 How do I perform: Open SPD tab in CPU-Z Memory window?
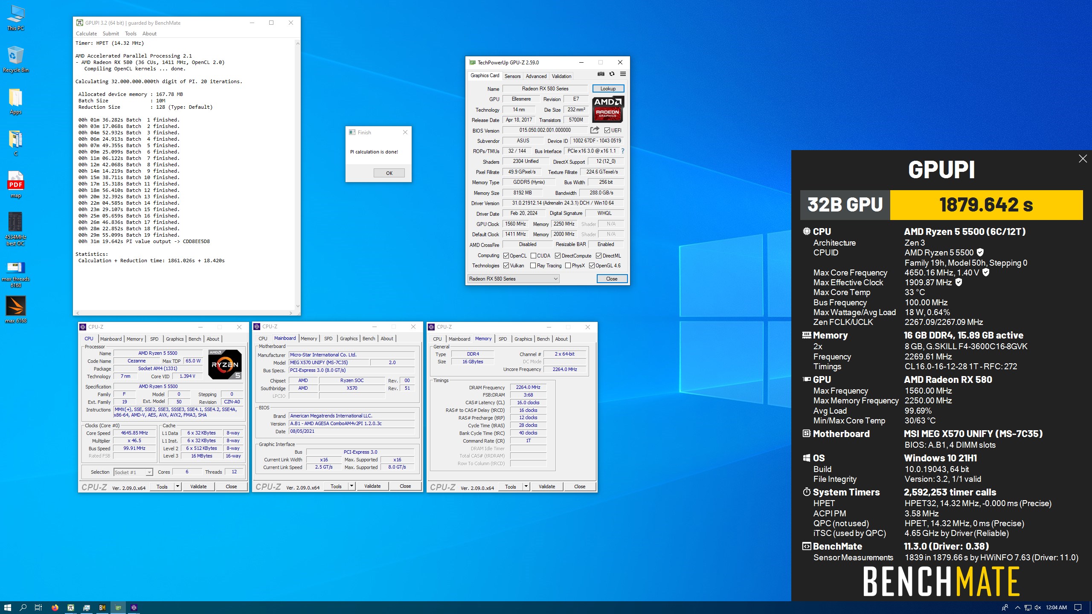point(503,339)
